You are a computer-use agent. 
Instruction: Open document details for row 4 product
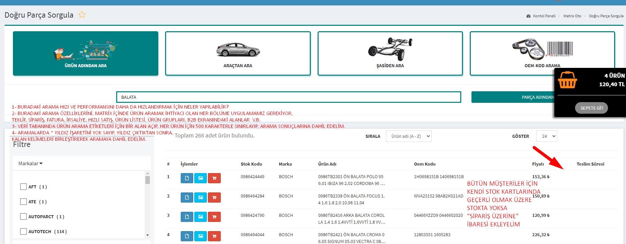click(187, 236)
